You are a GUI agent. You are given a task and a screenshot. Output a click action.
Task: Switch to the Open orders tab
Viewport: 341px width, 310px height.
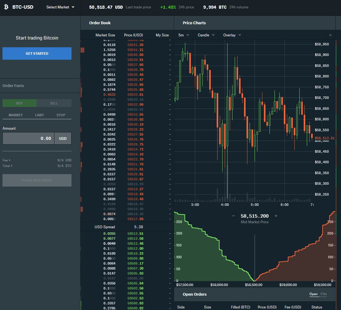click(x=313, y=294)
